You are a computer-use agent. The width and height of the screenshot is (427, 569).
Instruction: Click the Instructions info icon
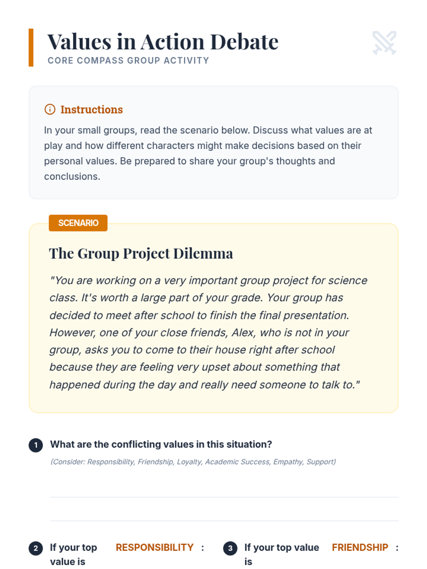coord(50,109)
